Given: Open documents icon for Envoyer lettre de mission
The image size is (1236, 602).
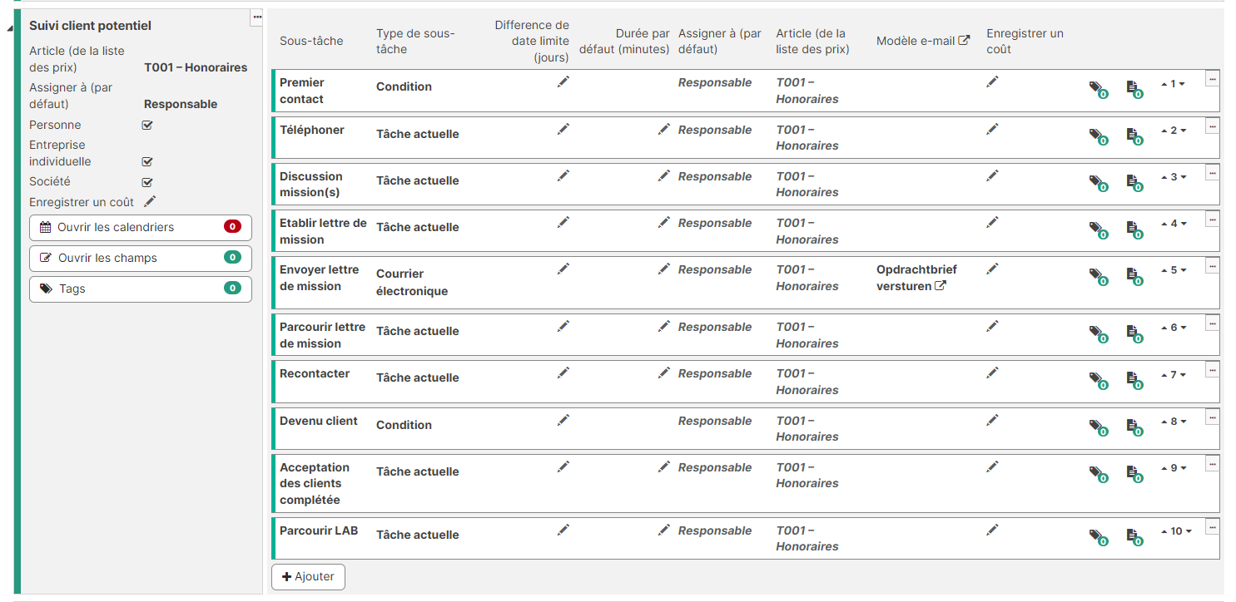Looking at the screenshot, I should point(1134,276).
